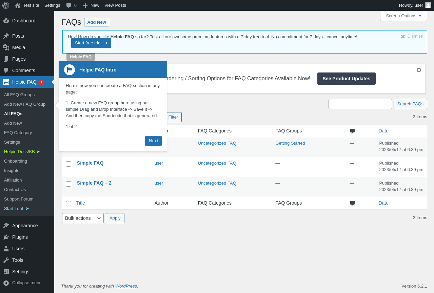This screenshot has height=293, width=434.
Task: Click Uncategorized FAQ in Simple FAQ – 2 row
Action: click(x=217, y=183)
